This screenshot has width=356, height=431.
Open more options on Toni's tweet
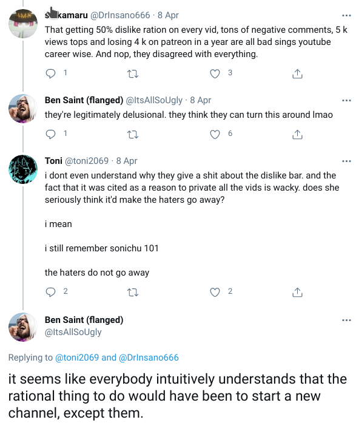click(346, 161)
